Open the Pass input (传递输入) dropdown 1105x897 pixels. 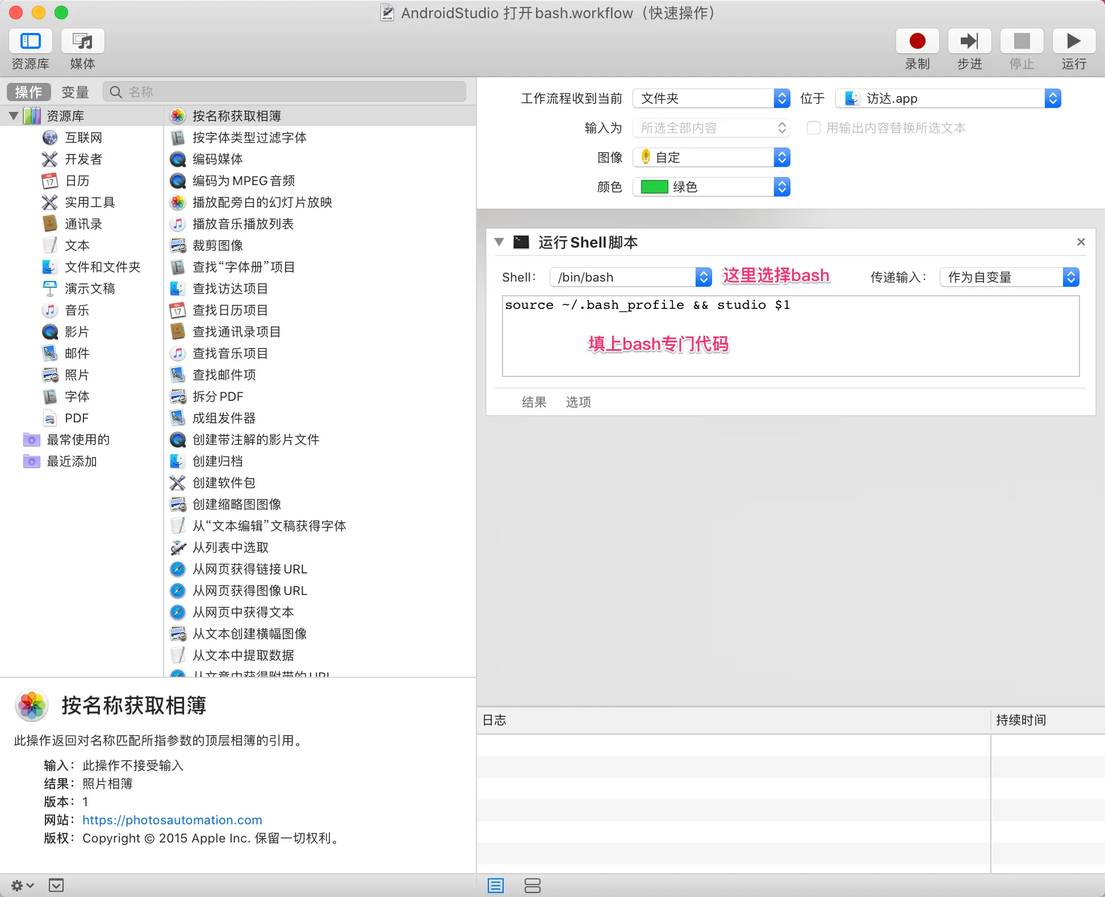pyautogui.click(x=1009, y=277)
